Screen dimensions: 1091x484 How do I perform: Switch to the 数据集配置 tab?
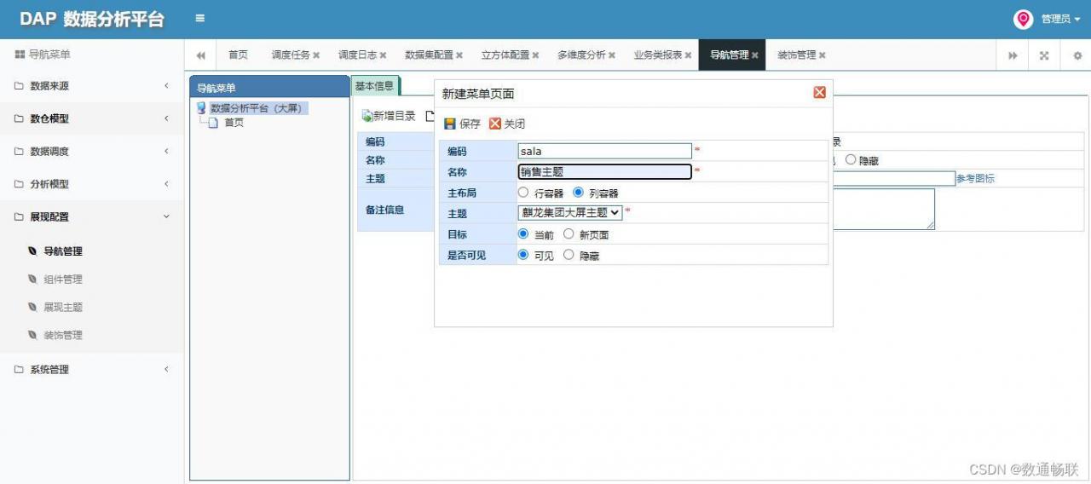pos(429,55)
